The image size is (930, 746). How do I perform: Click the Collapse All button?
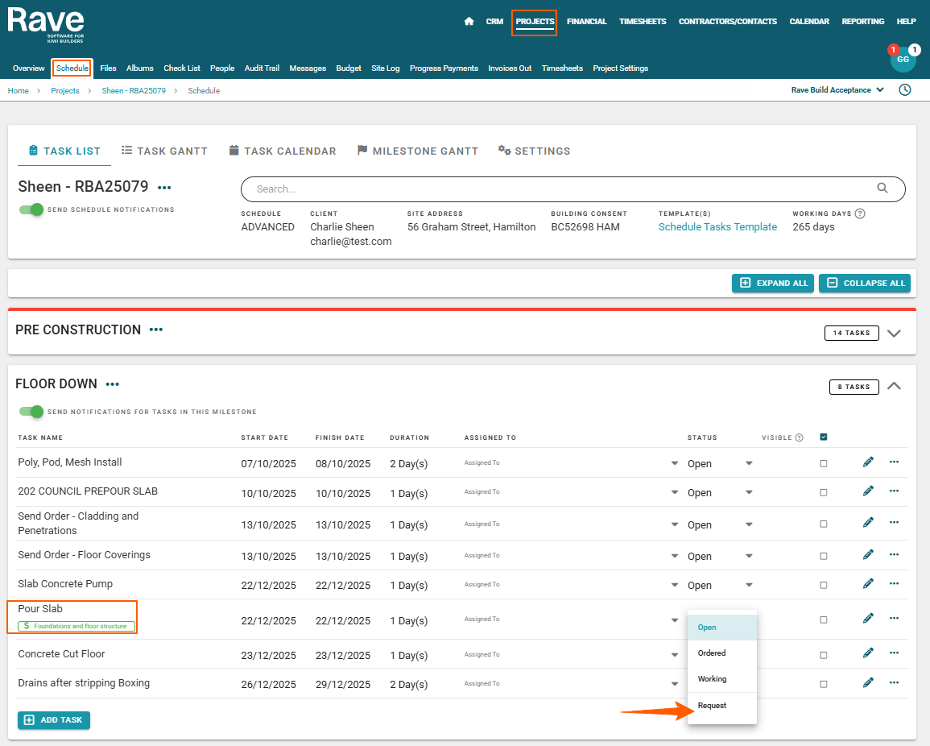(865, 283)
